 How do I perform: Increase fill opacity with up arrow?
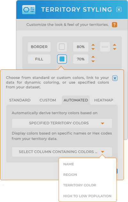[93, 57]
